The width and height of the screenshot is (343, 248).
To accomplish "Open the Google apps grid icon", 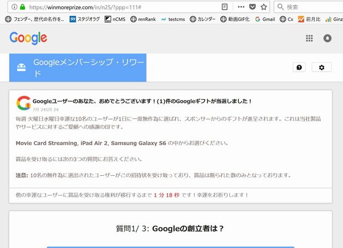I will coord(309,38).
